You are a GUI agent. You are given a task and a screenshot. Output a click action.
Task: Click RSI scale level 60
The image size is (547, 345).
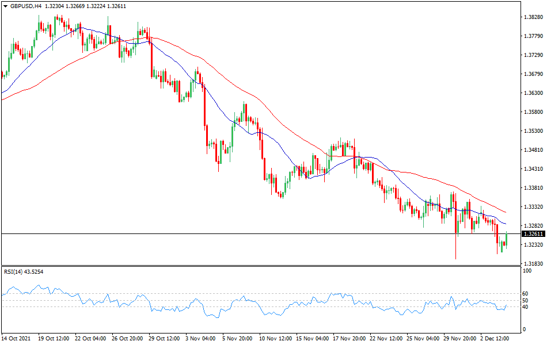coord(525,294)
